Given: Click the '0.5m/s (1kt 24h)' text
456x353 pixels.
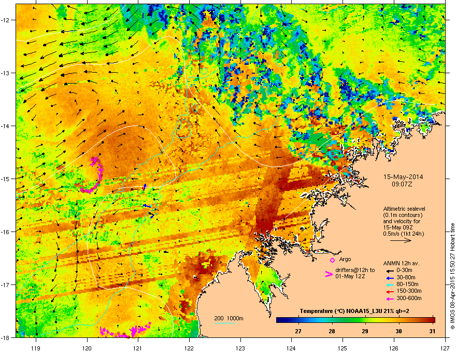Looking at the screenshot, I should click(x=403, y=234).
